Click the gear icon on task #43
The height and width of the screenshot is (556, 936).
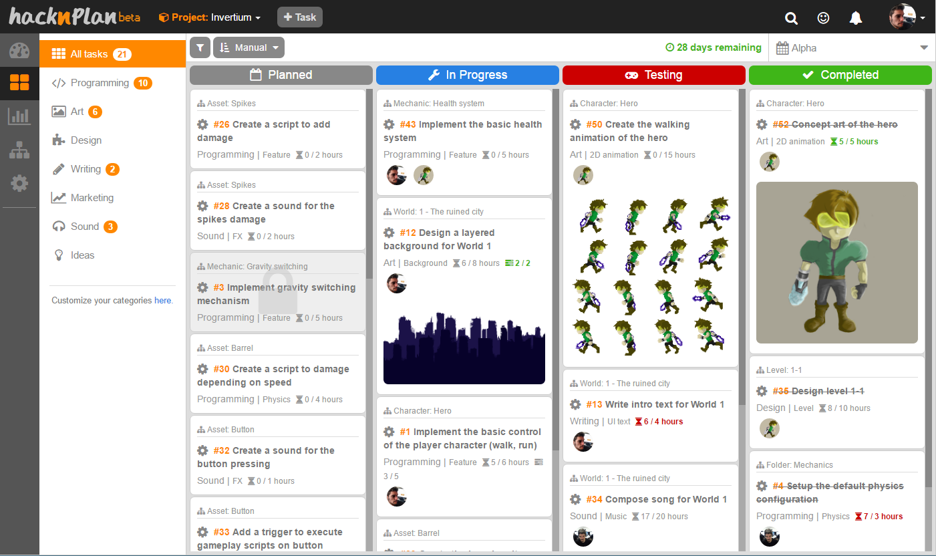(x=389, y=124)
